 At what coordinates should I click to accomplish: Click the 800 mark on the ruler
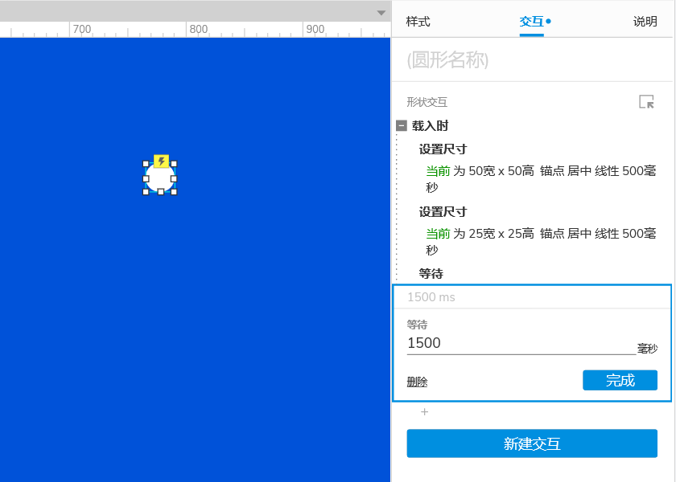(x=198, y=29)
